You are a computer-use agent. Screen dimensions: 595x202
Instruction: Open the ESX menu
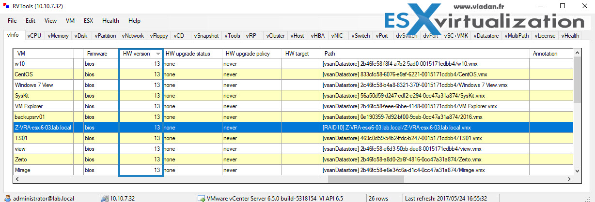[88, 21]
